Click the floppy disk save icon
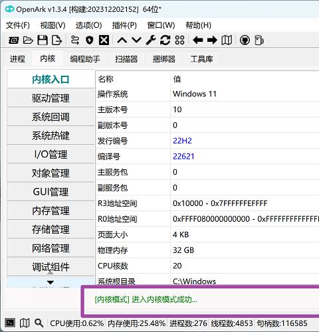Screen dimensions: 319x332 [43, 41]
